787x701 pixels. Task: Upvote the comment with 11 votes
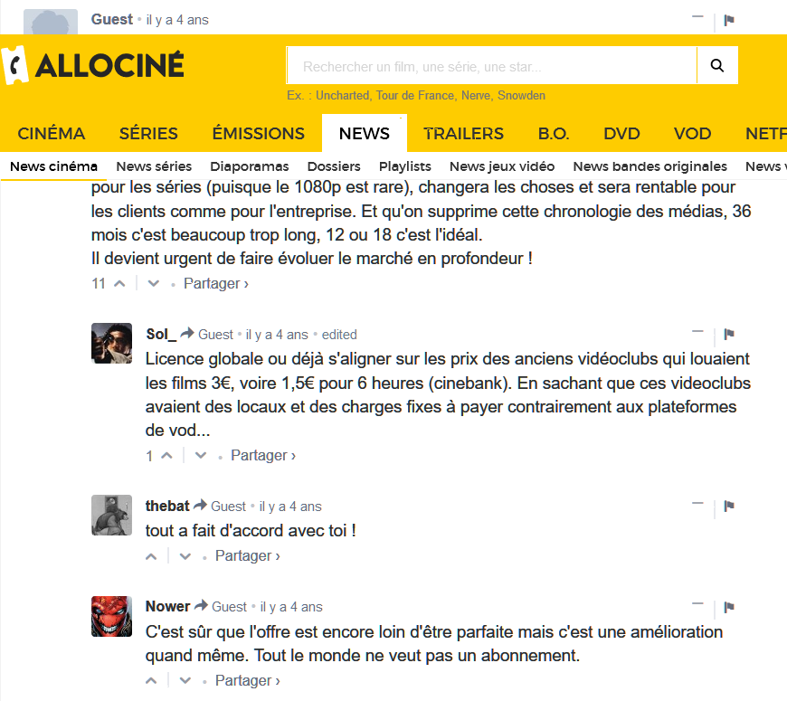pos(119,283)
